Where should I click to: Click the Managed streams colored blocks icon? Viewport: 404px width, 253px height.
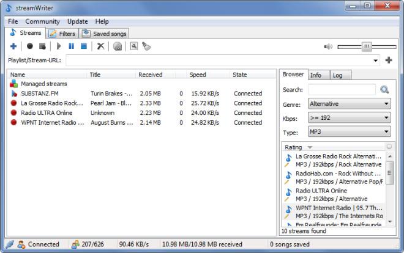pyautogui.click(x=13, y=84)
